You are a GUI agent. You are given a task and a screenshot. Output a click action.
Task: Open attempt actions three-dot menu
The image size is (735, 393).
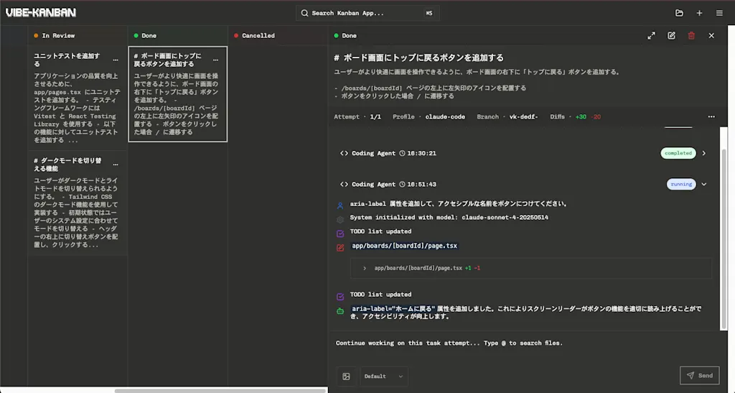[711, 117]
